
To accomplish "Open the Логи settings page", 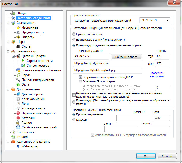I will point(25,104).
